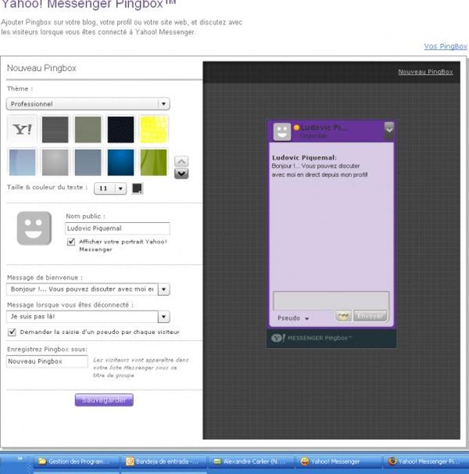469x474 pixels.
Task: Click the small avatar in preview header
Action: pos(282,132)
